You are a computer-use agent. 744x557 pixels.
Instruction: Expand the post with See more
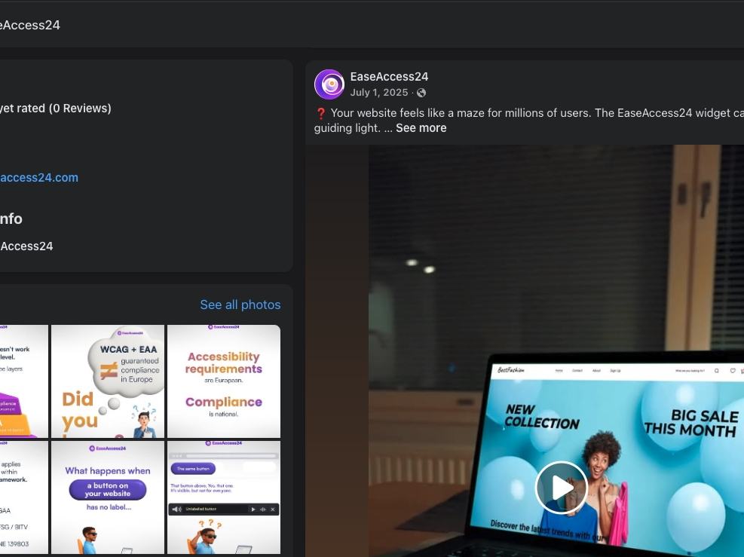tap(421, 128)
